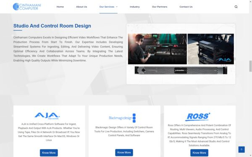Screen dimensions: 252x157
Task: Expand the Our Services dropdown arrow
Action: (x=117, y=7)
